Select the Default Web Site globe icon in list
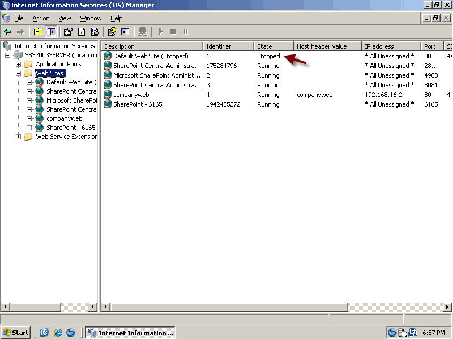The height and width of the screenshot is (340, 453). [x=108, y=56]
